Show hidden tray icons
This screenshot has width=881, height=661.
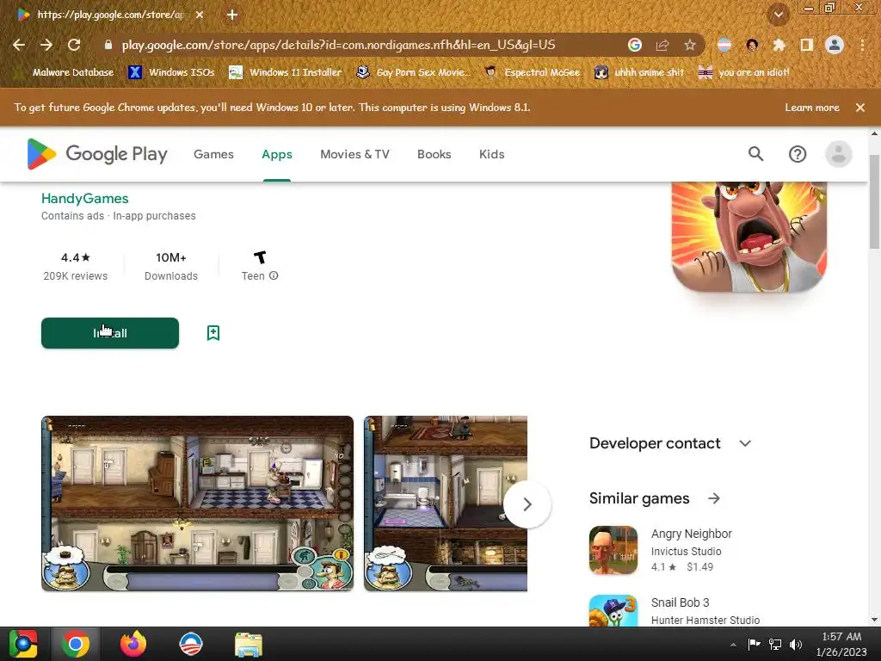point(733,645)
